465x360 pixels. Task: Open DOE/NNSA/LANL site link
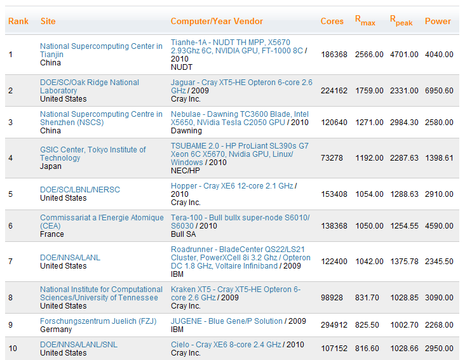click(70, 258)
